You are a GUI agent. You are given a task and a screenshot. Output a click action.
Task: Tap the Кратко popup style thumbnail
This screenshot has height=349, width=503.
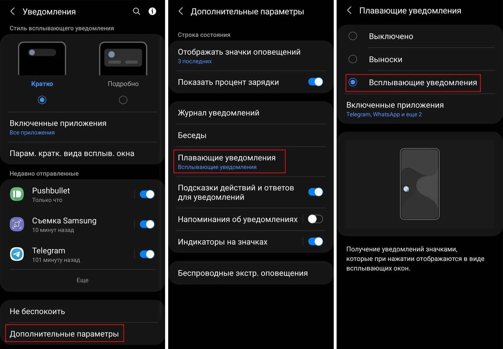click(42, 59)
